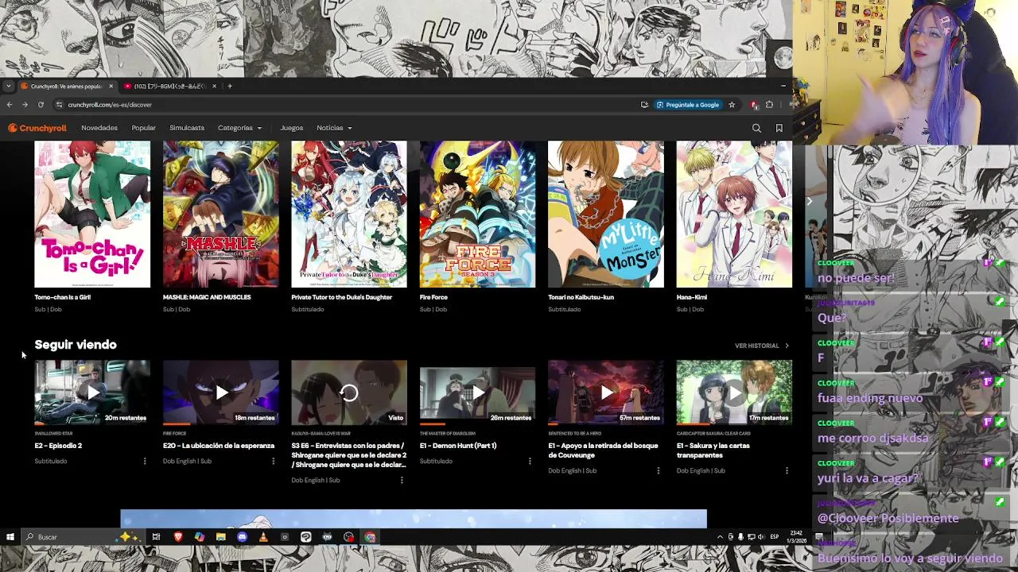Screen dimensions: 1018x572
Task: Open Private Tutor to the Duke's Daughter poster
Action: (349, 214)
